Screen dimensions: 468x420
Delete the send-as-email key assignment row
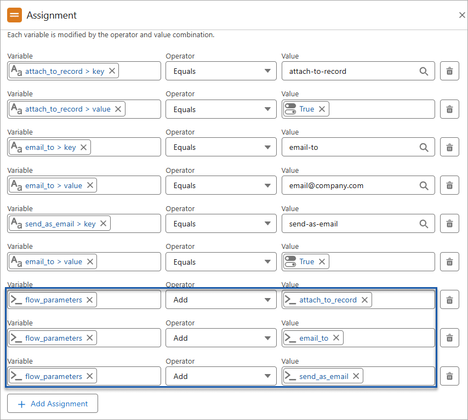449,223
